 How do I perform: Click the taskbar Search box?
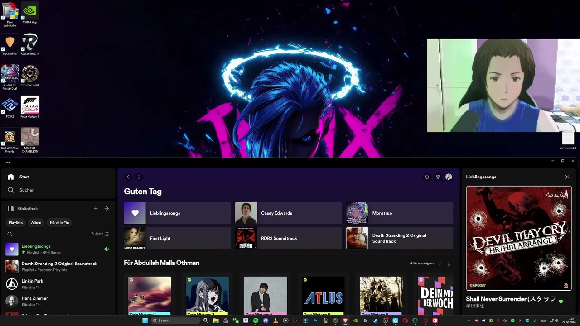click(175, 321)
